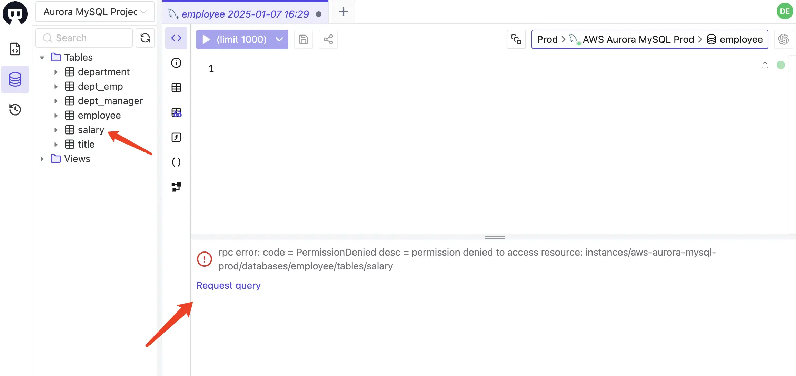
Task: Export the query results
Action: click(x=765, y=65)
